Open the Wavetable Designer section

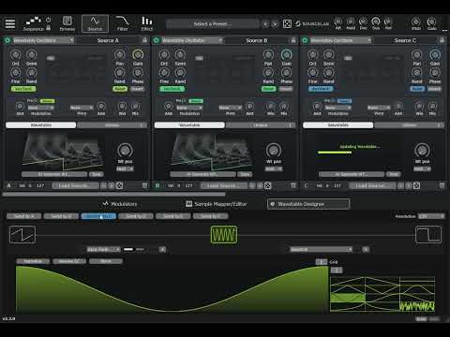click(x=308, y=204)
